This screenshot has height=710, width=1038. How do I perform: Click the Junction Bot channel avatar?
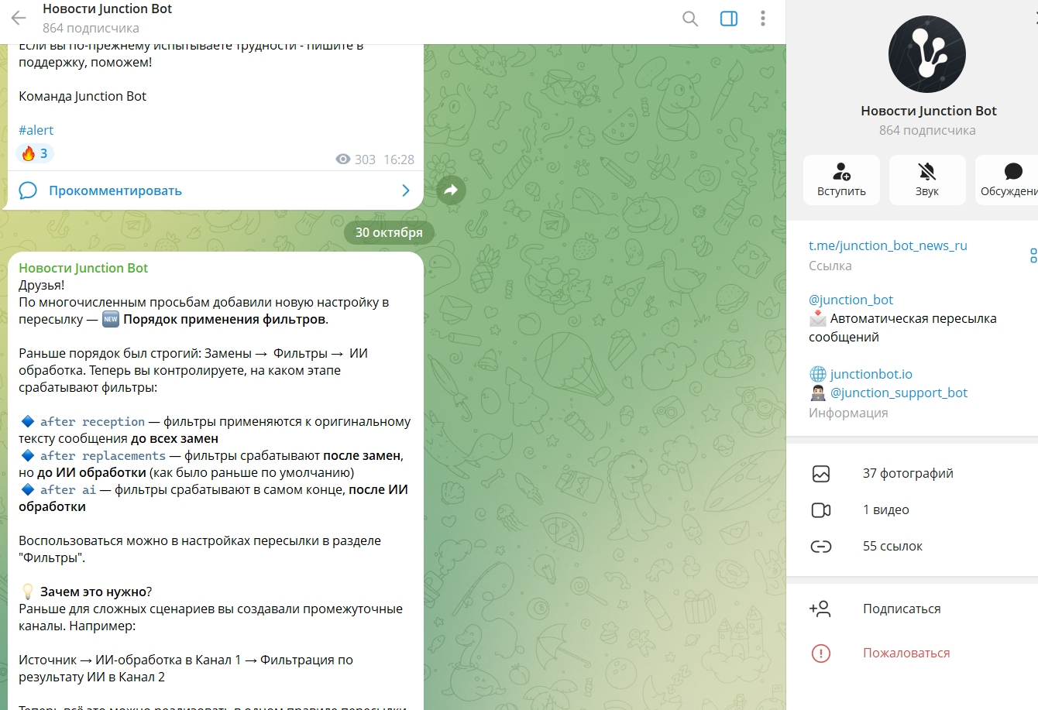tap(927, 53)
